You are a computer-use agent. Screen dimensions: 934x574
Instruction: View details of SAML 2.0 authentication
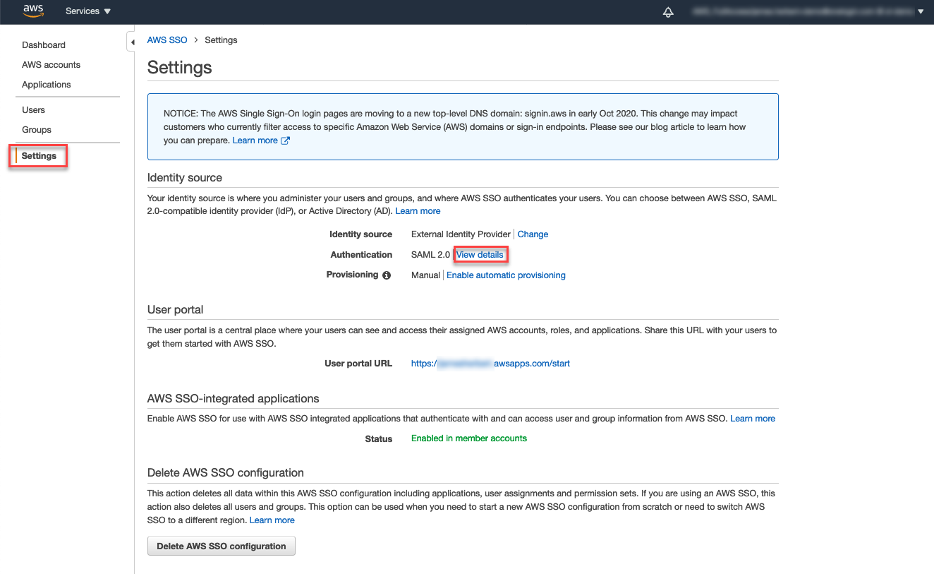[x=480, y=254]
